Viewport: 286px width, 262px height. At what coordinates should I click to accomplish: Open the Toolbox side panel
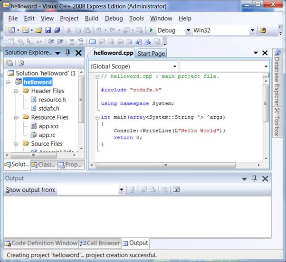(277, 122)
